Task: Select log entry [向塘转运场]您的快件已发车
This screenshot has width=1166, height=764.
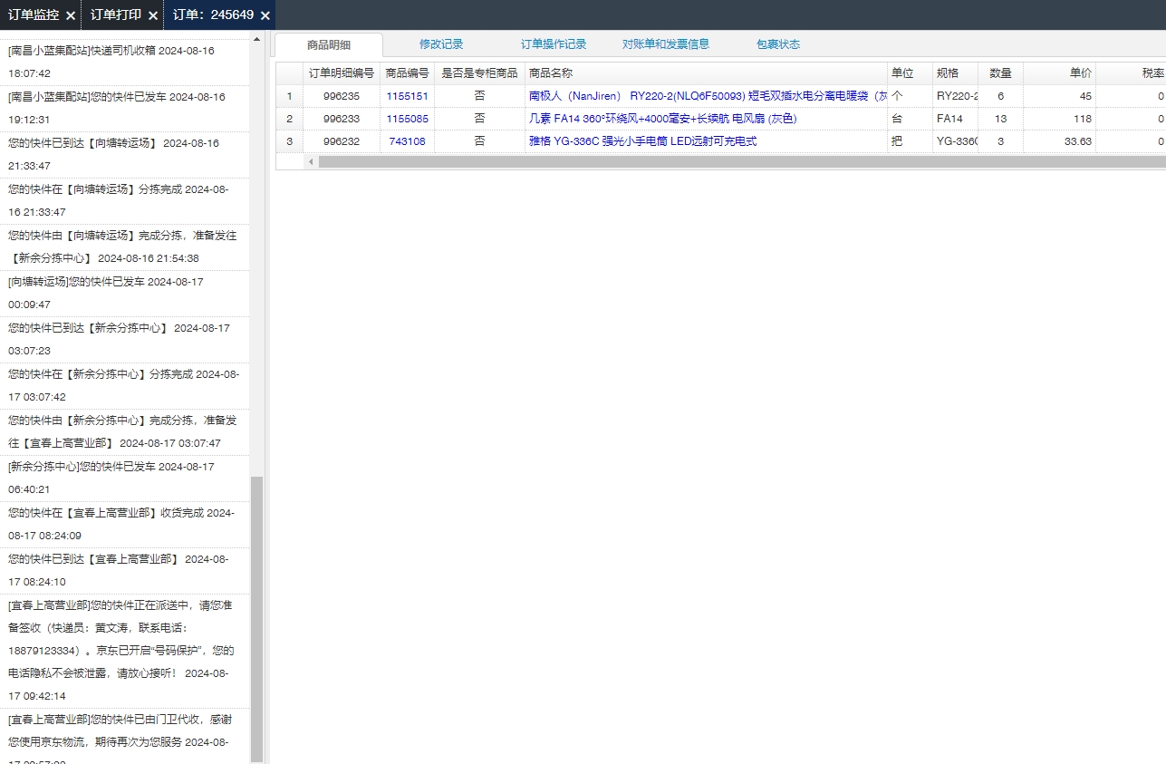Action: coord(123,293)
